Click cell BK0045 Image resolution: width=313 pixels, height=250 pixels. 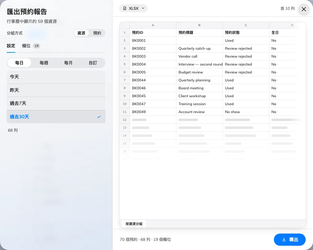pyautogui.click(x=153, y=96)
